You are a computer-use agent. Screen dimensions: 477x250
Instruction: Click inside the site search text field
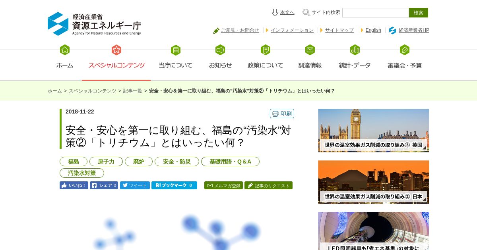click(376, 13)
